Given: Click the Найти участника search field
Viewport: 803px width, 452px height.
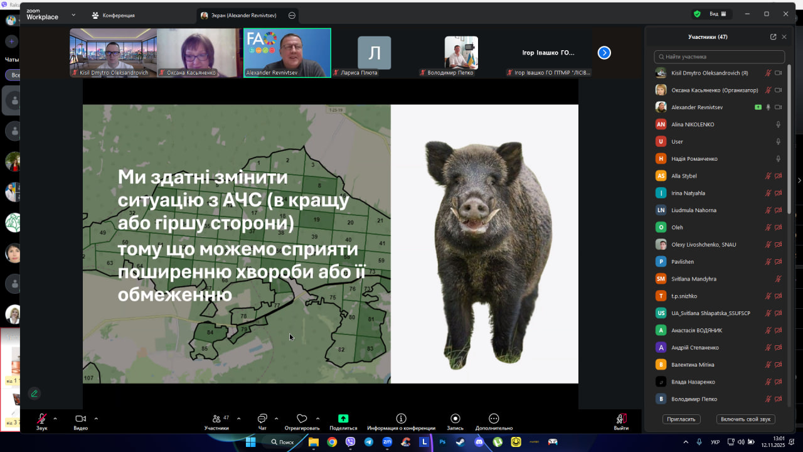Looking at the screenshot, I should pyautogui.click(x=719, y=56).
